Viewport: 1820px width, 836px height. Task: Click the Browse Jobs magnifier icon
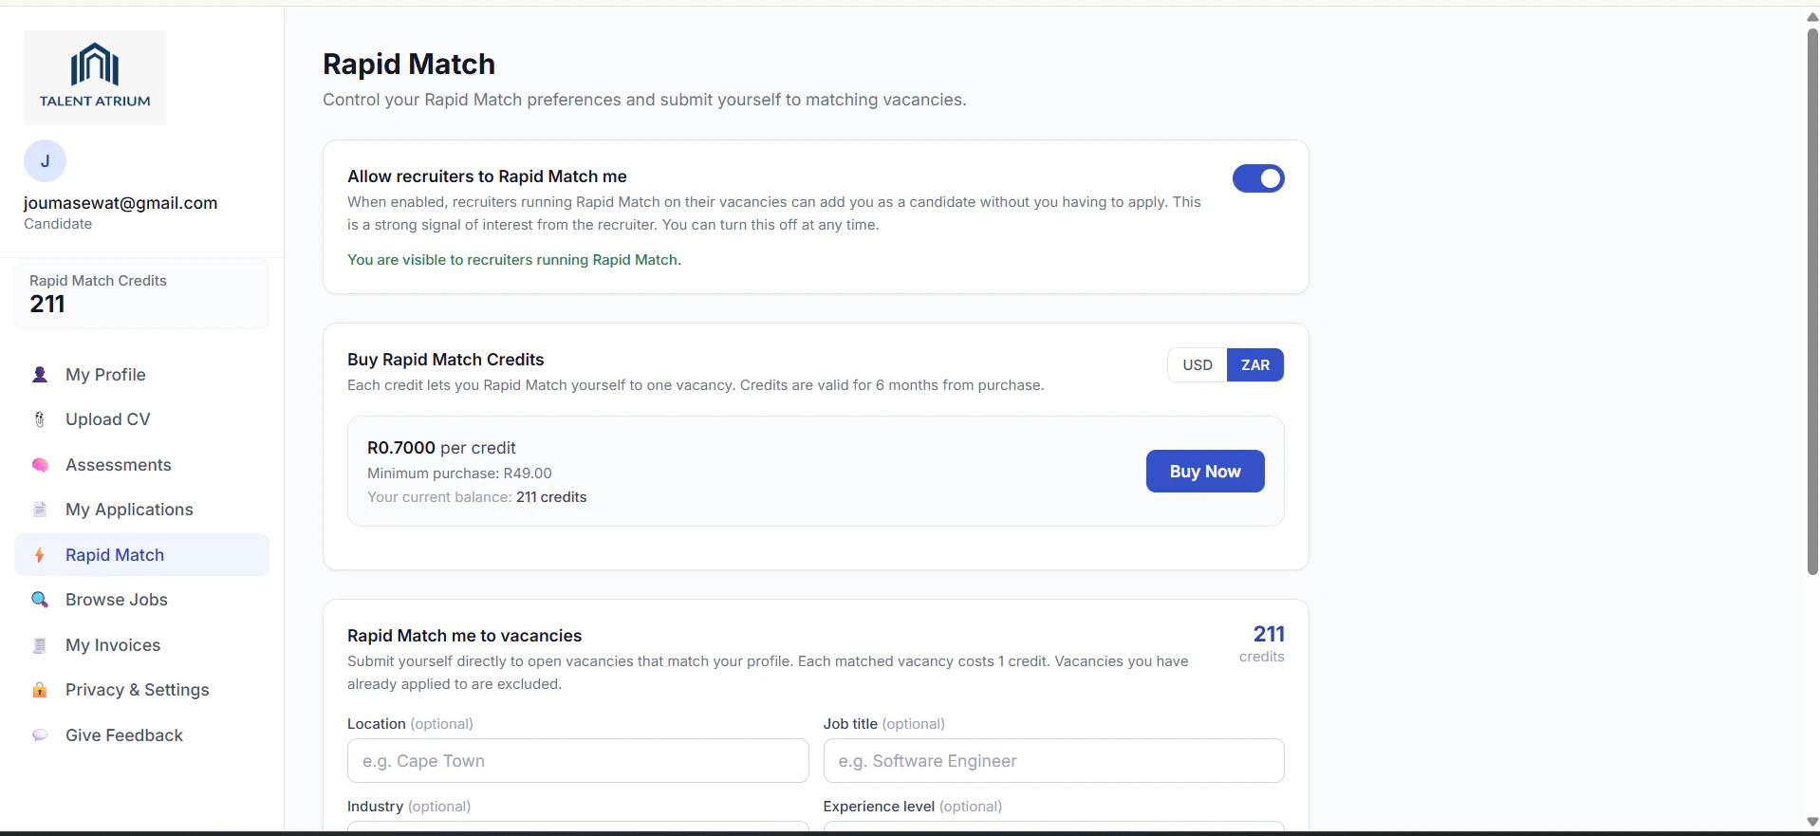coord(40,600)
